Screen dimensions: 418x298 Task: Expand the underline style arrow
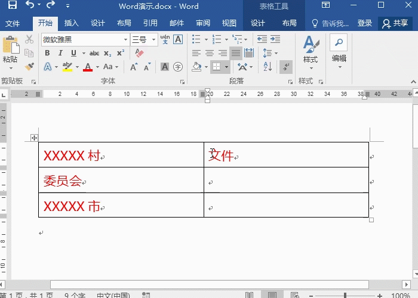84,53
